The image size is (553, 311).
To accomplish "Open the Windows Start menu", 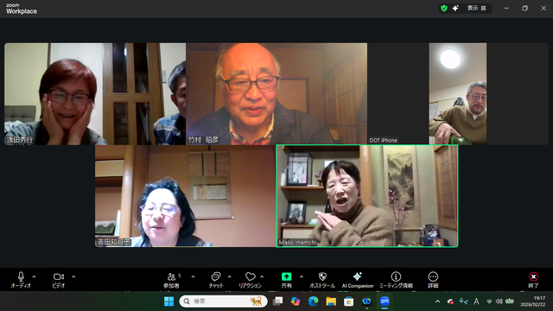I will click(169, 301).
